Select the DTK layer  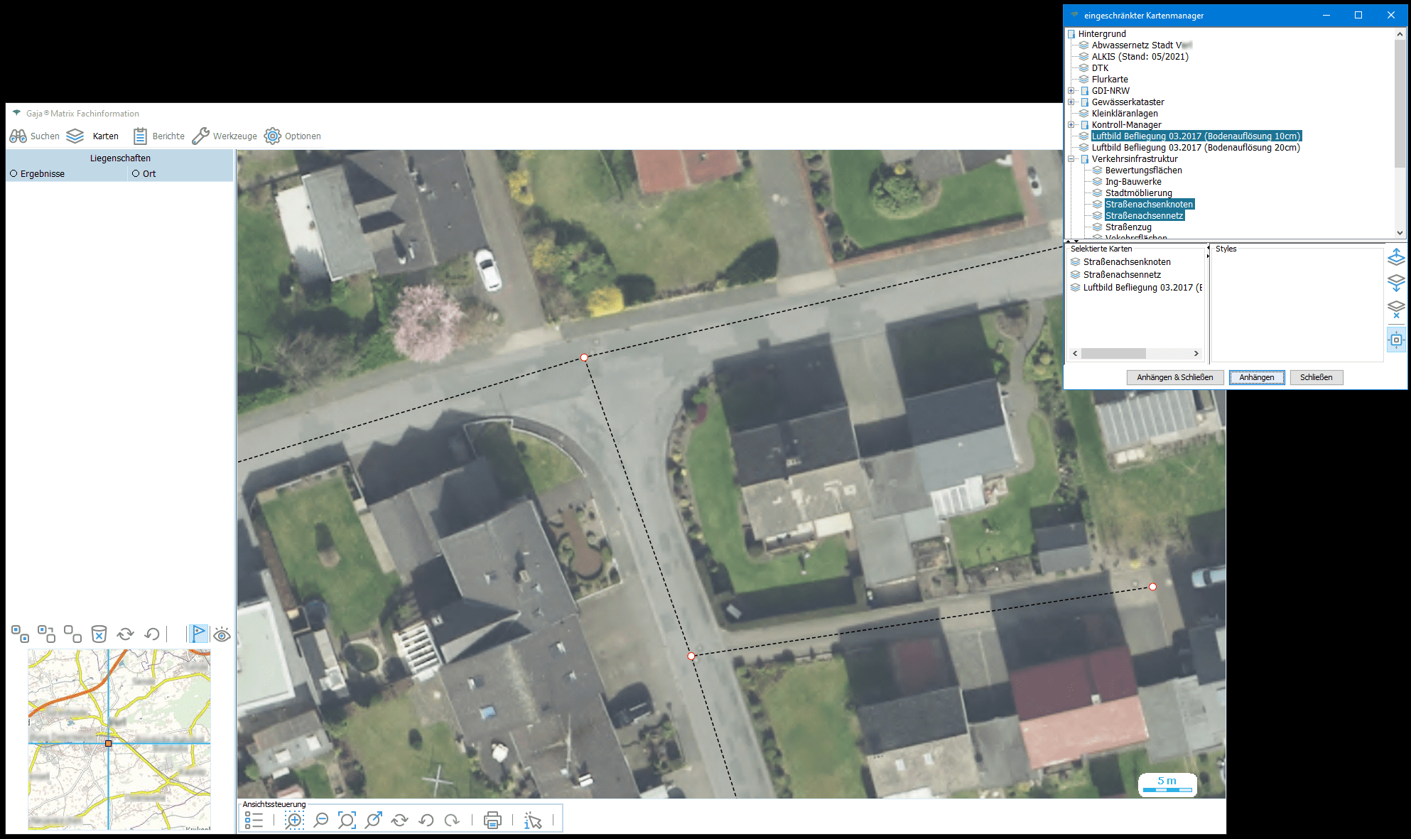1100,68
